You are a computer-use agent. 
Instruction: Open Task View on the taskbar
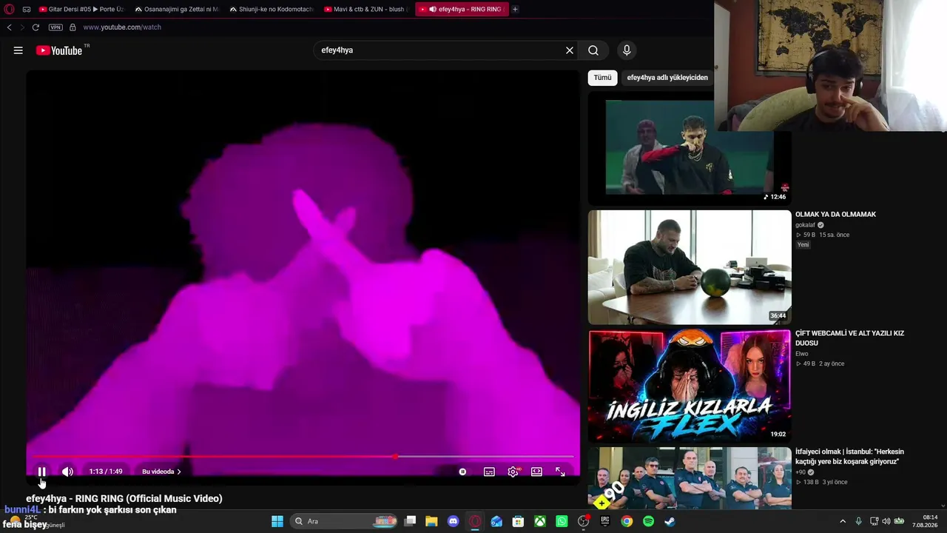(x=411, y=521)
